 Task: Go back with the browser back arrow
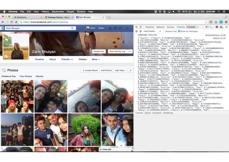[x=3, y=22]
